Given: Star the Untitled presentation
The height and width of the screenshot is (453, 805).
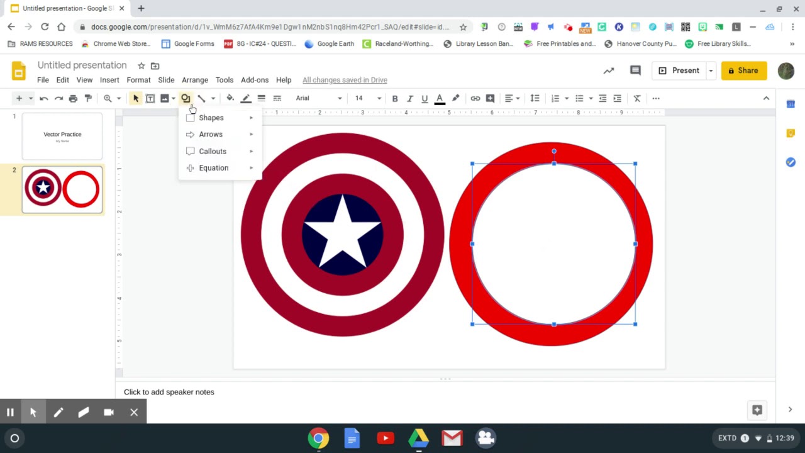Looking at the screenshot, I should tap(141, 65).
